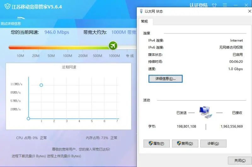Screen dimensions: 252x167
Task: Click the sent bytes 198,801,108
Action: pyautogui.click(x=186, y=126)
